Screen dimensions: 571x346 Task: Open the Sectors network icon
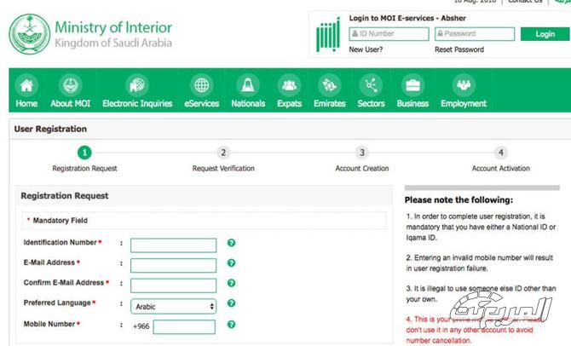[x=371, y=85]
